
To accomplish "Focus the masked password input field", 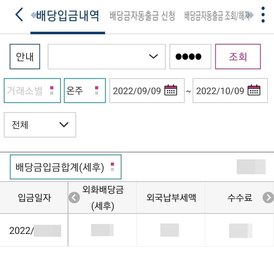I will click(190, 57).
